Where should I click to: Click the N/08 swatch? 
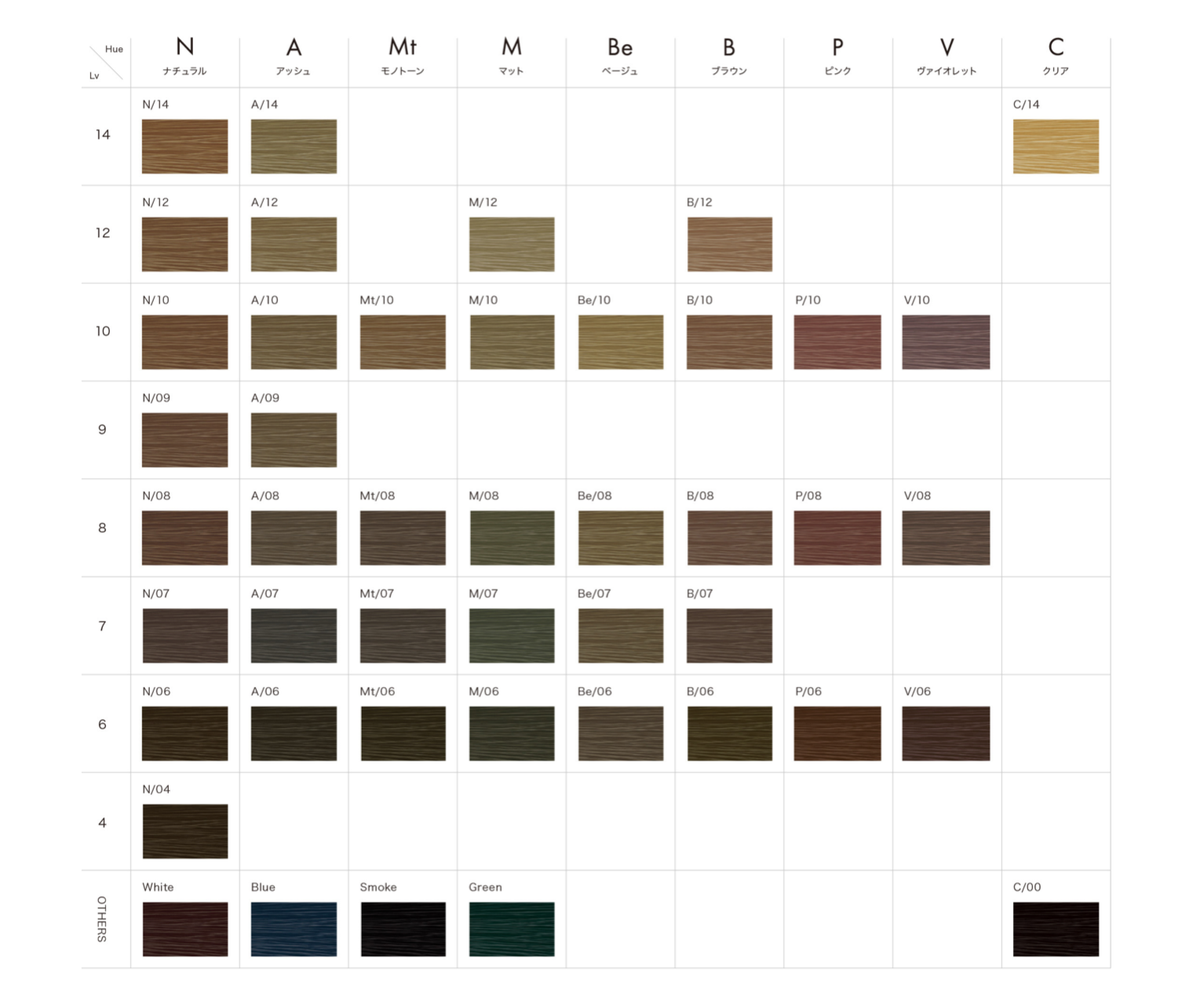coord(184,538)
